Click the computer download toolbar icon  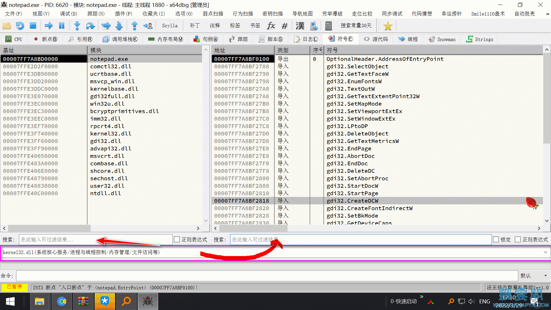314,26
